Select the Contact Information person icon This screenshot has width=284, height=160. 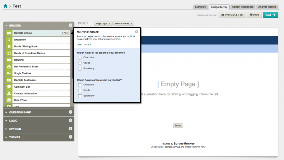click(9, 93)
